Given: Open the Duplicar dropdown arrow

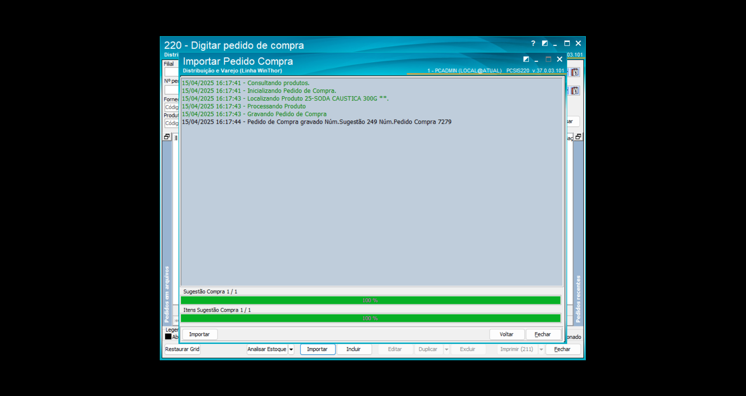Looking at the screenshot, I should [447, 349].
